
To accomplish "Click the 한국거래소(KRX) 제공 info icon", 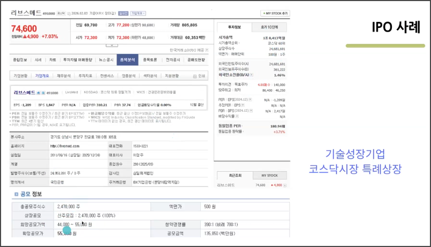I will (x=207, y=50).
